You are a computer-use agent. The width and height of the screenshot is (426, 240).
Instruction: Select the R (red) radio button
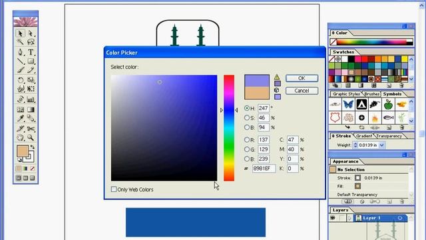(247, 139)
